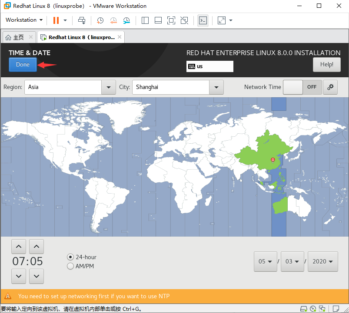This screenshot has width=349, height=313.
Task: Minimize the VMware Workstation window
Action: [299, 6]
